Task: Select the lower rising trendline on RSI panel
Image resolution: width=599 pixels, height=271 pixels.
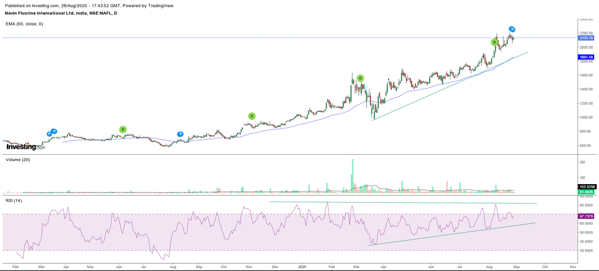Action: pyautogui.click(x=452, y=234)
